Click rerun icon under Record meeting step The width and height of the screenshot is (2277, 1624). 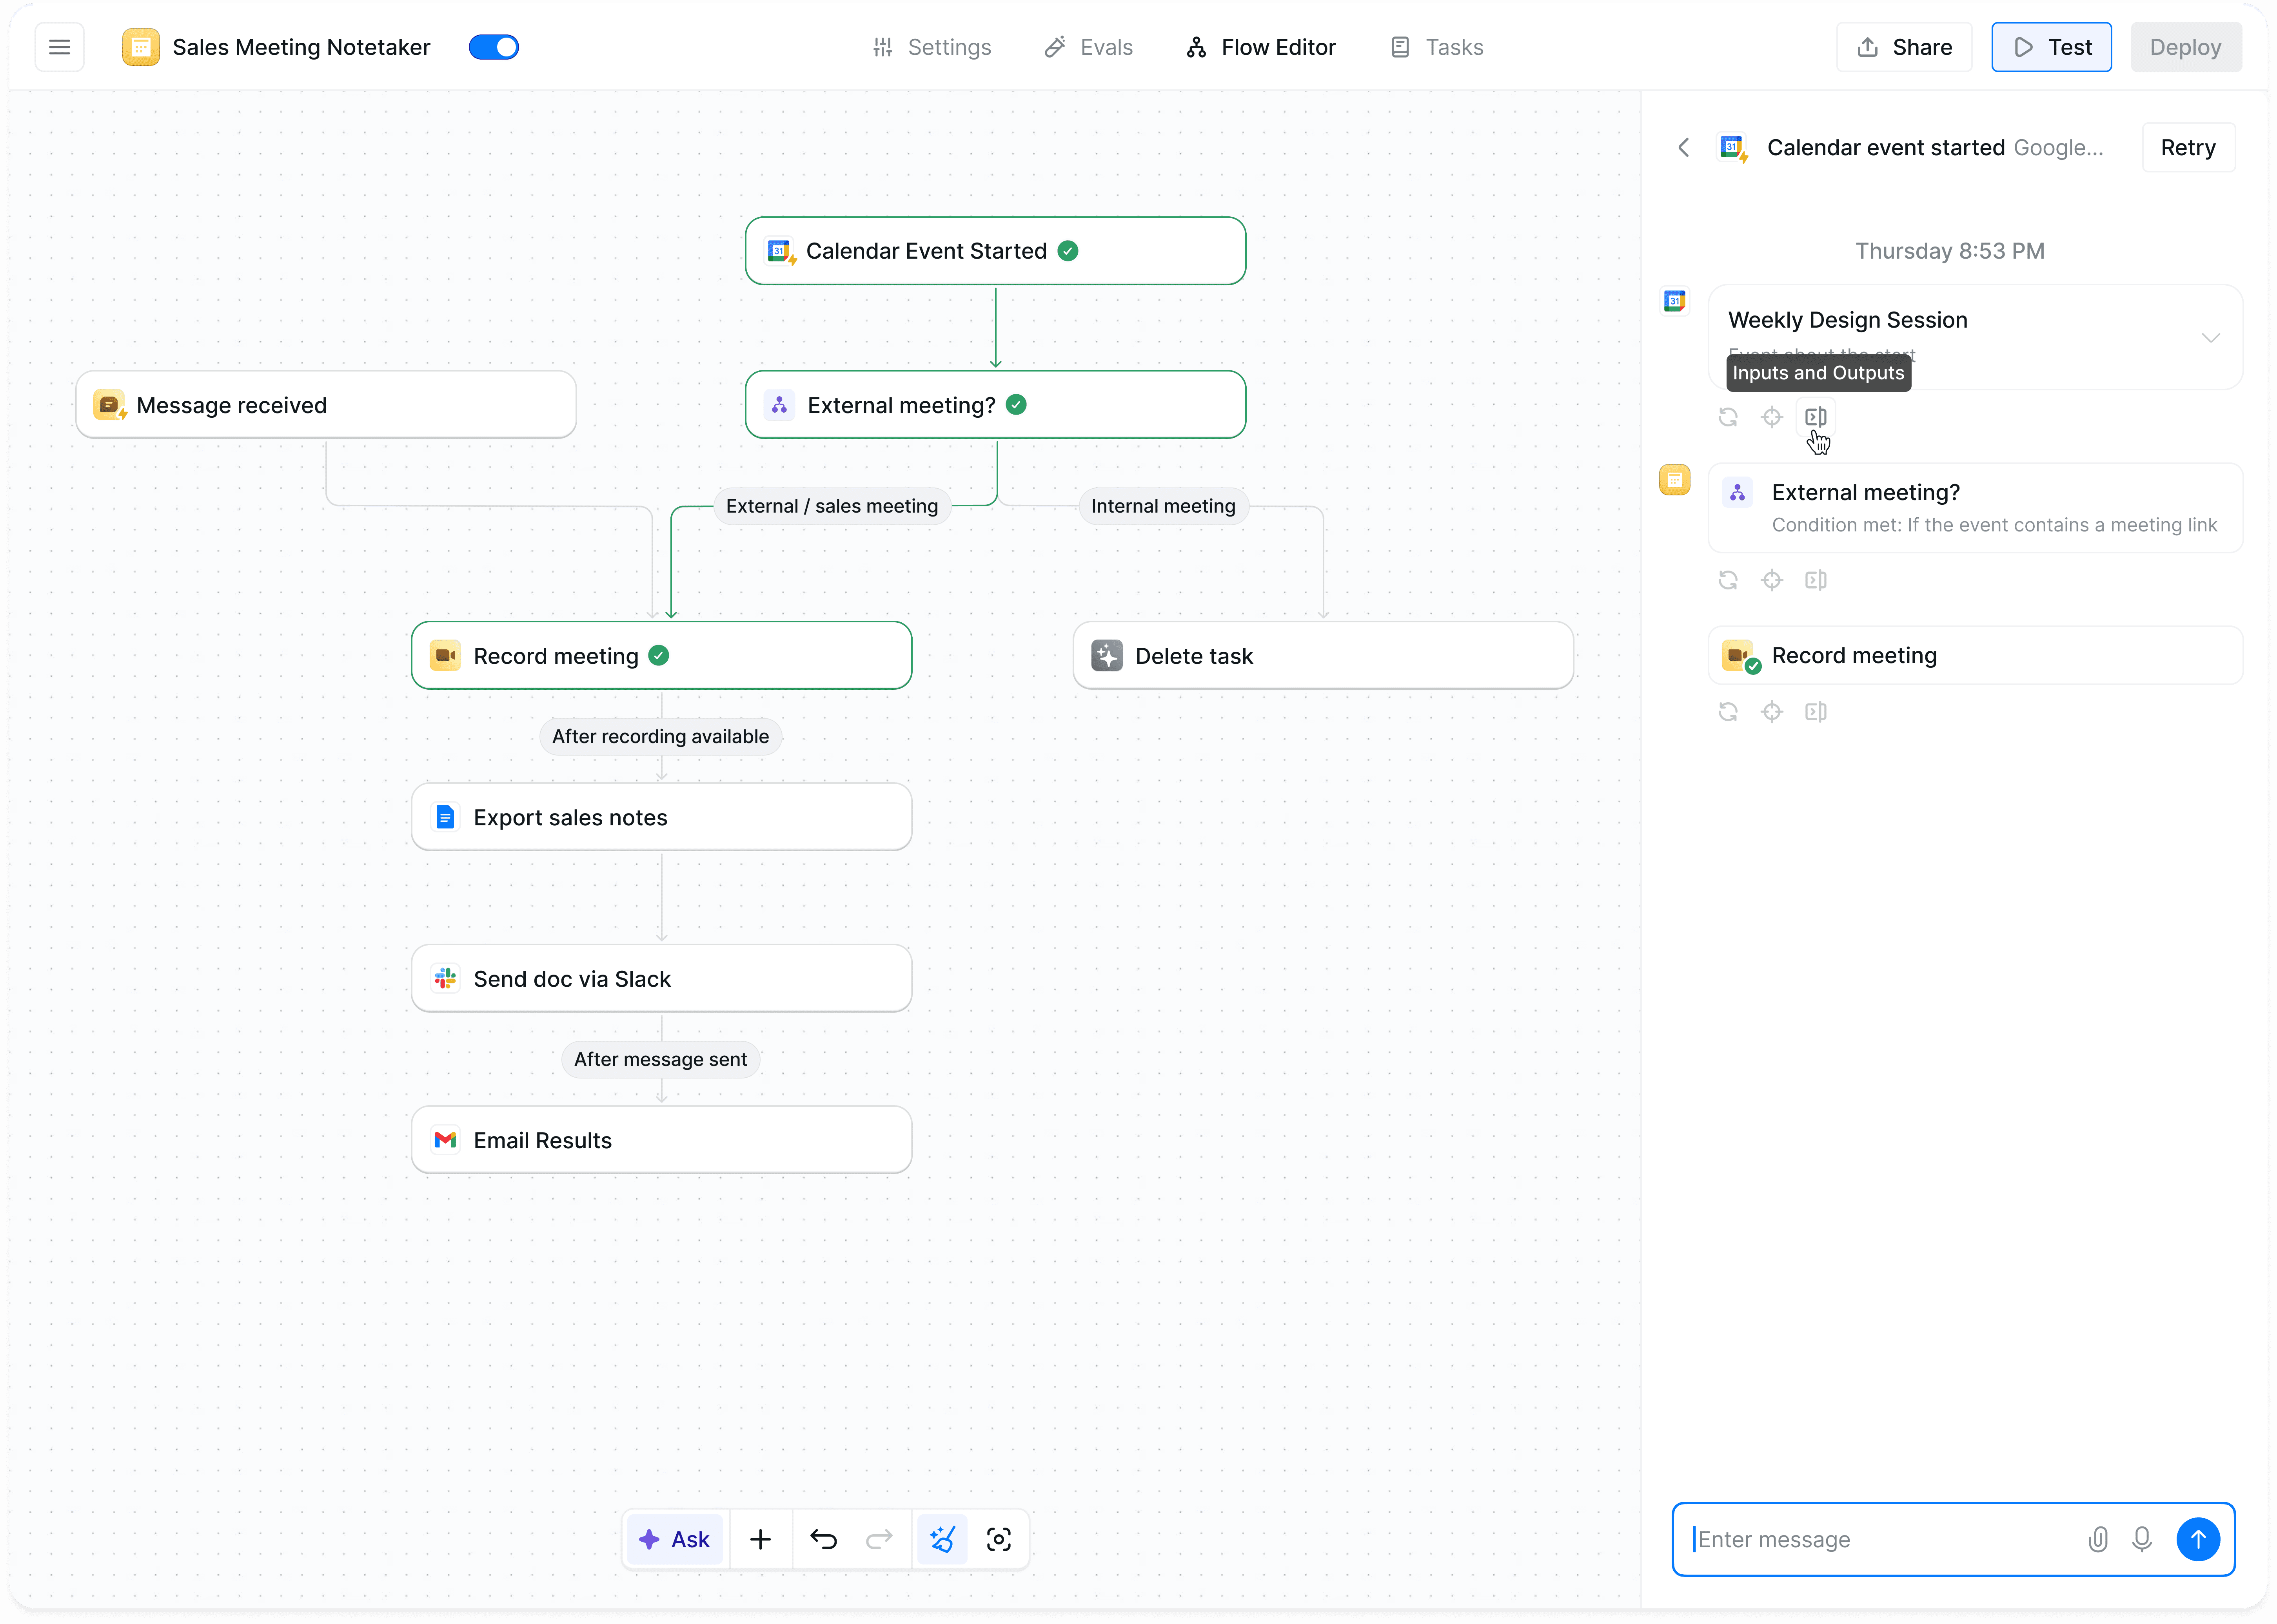pos(1728,712)
